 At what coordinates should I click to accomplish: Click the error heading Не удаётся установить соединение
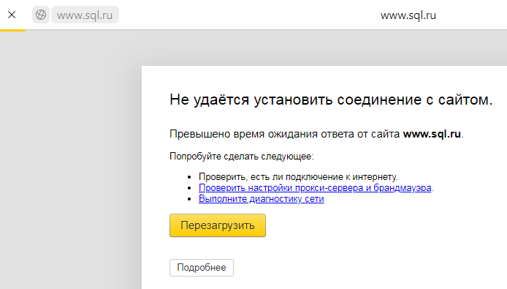(331, 100)
